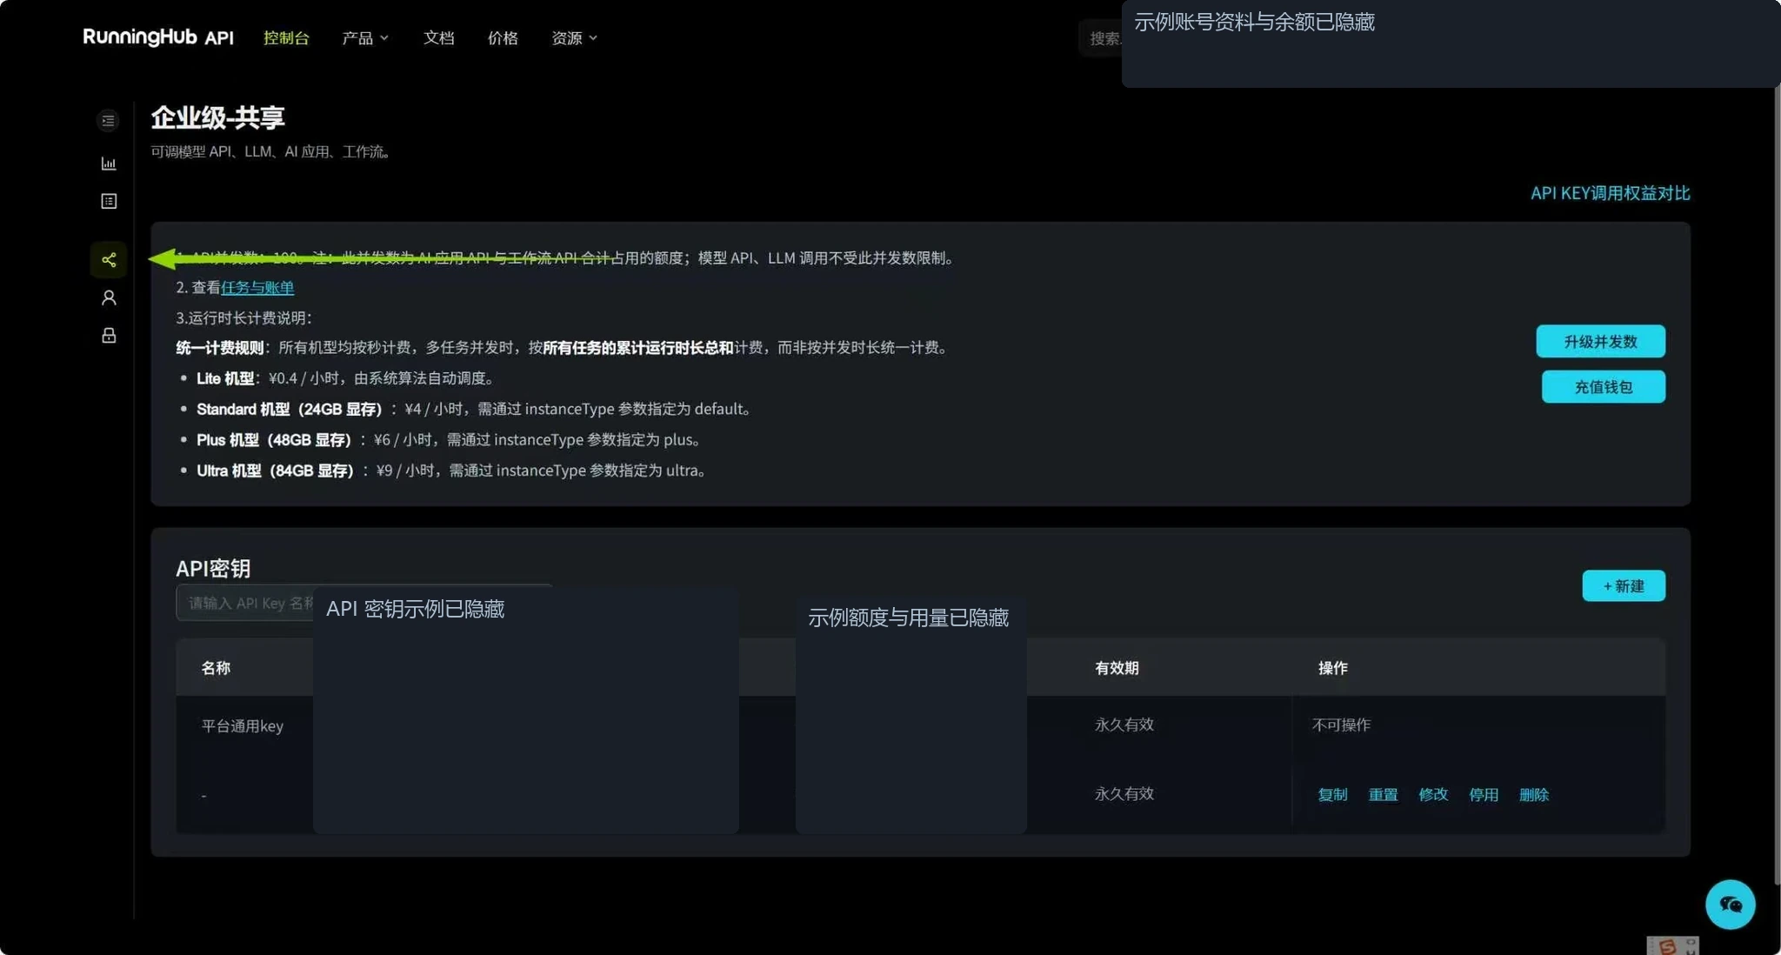Open the bar chart statistics sidebar icon
The height and width of the screenshot is (955, 1781).
109,164
